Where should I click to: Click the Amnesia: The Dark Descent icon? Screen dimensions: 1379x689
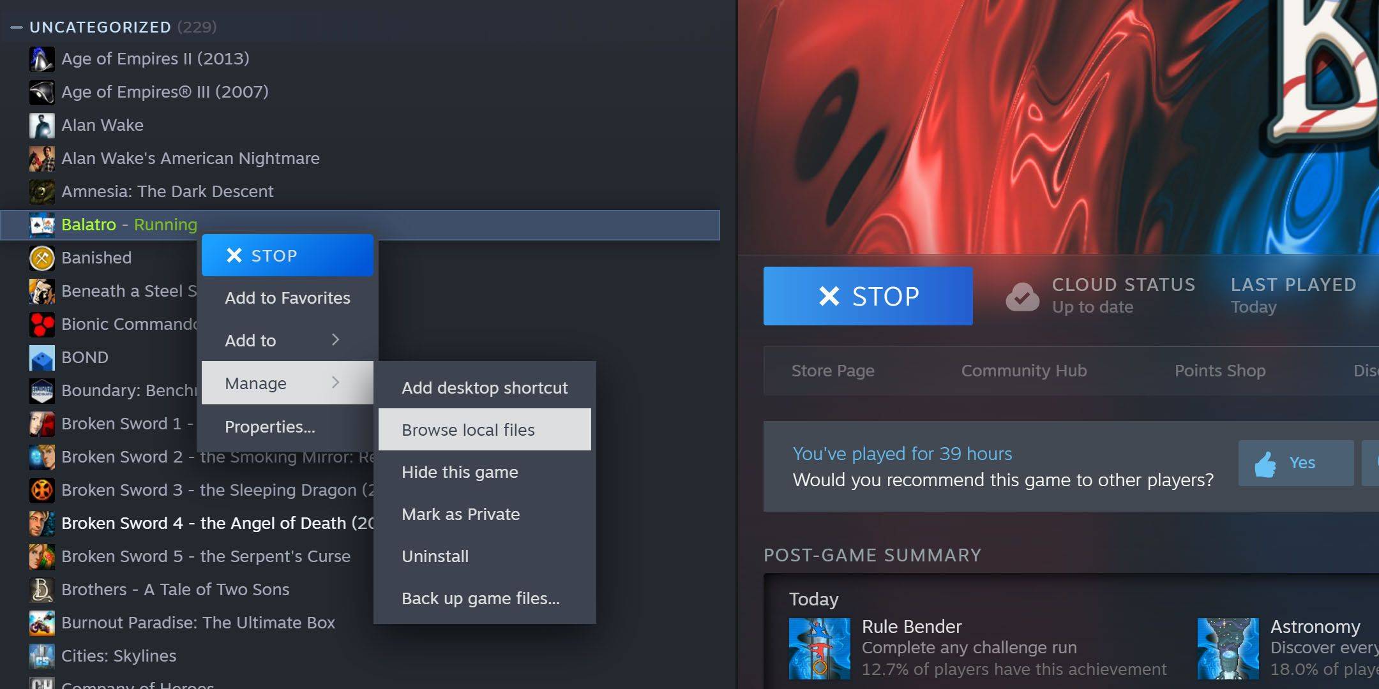[41, 191]
